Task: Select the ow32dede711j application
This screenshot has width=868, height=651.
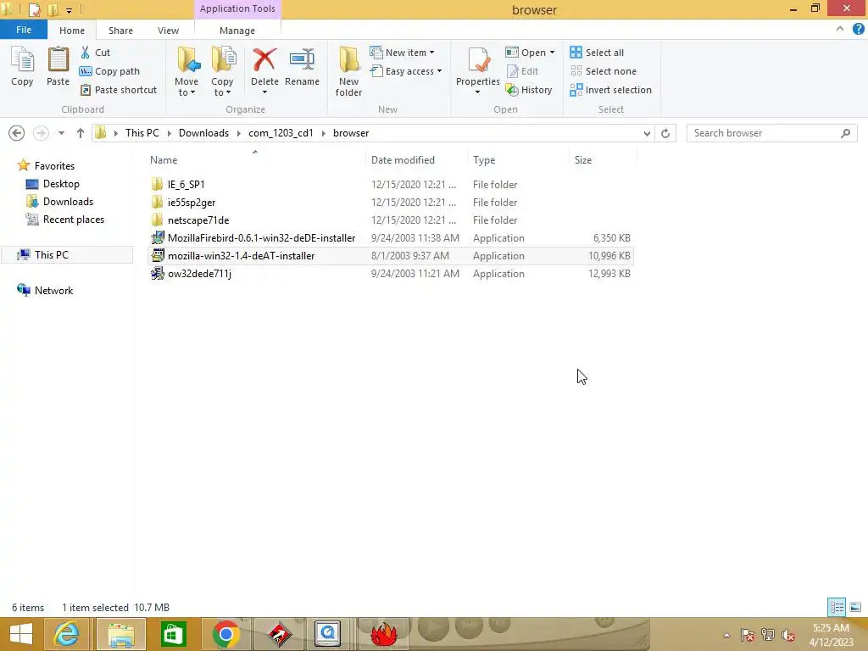Action: [x=199, y=274]
